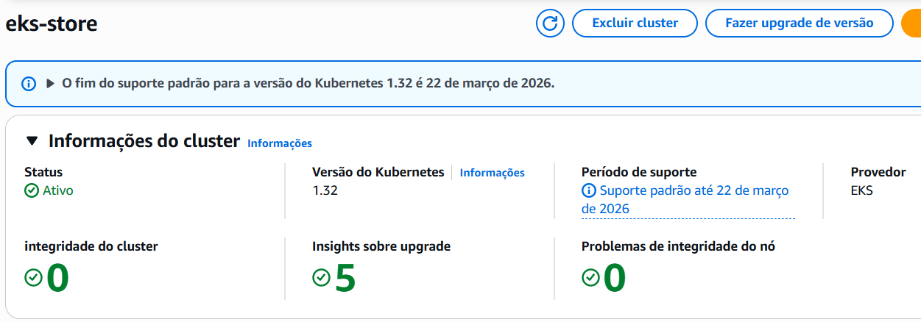Open Informações link beside Versão do Kubernetes
This screenshot has width=921, height=322.
click(492, 173)
